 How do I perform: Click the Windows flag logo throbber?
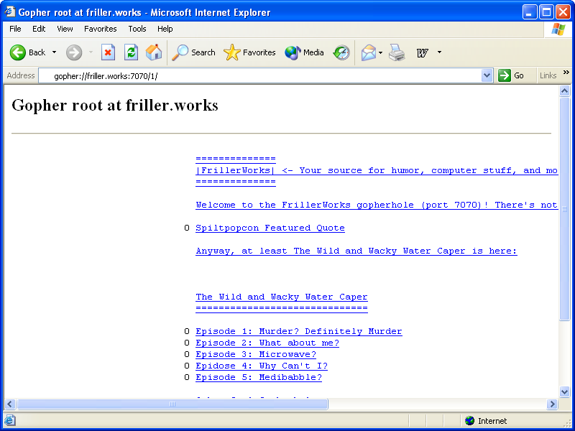pyautogui.click(x=558, y=29)
